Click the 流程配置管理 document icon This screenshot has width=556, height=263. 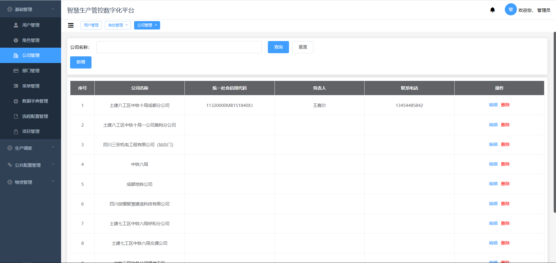coord(16,116)
